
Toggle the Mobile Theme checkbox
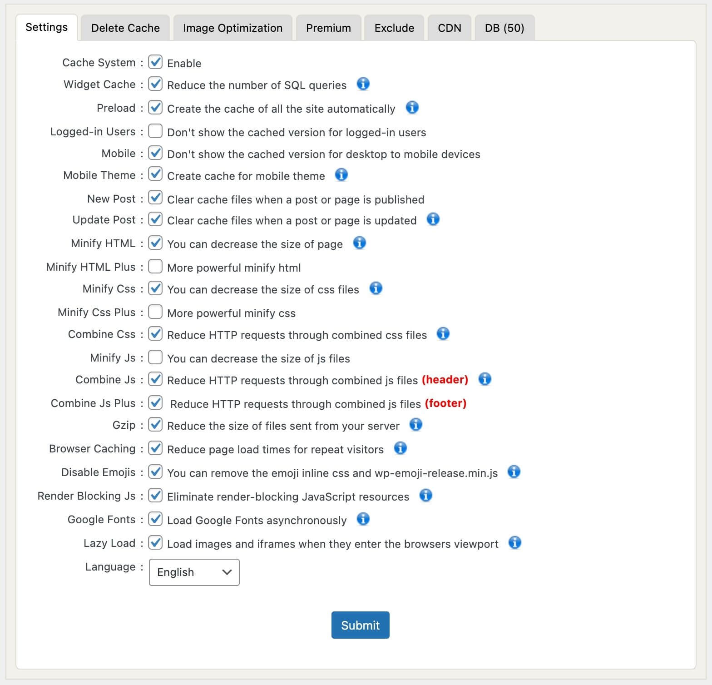click(x=155, y=174)
